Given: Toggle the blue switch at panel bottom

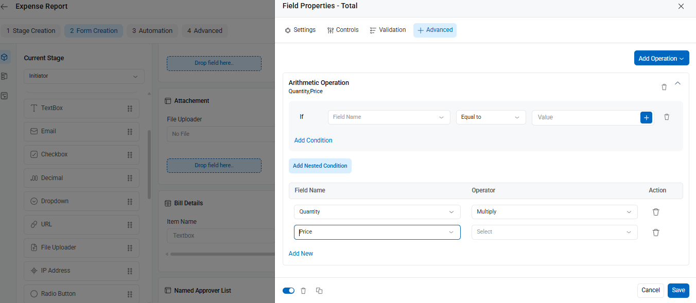Looking at the screenshot, I should pos(288,291).
